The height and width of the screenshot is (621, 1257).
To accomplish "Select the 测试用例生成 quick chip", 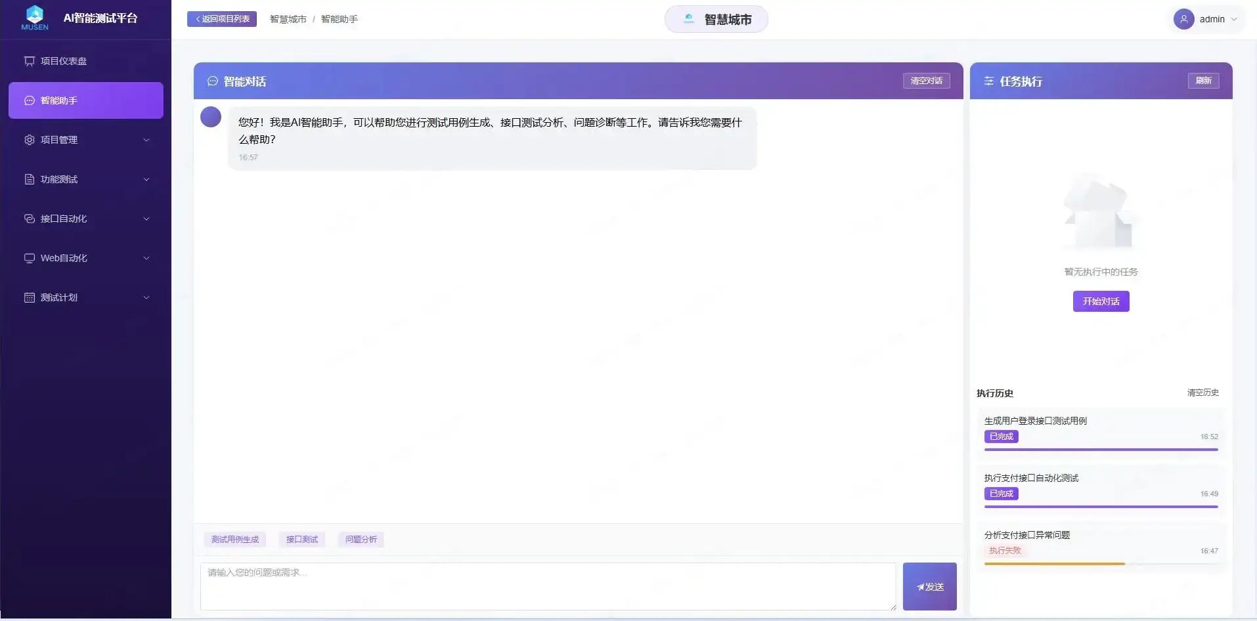I will pyautogui.click(x=234, y=539).
